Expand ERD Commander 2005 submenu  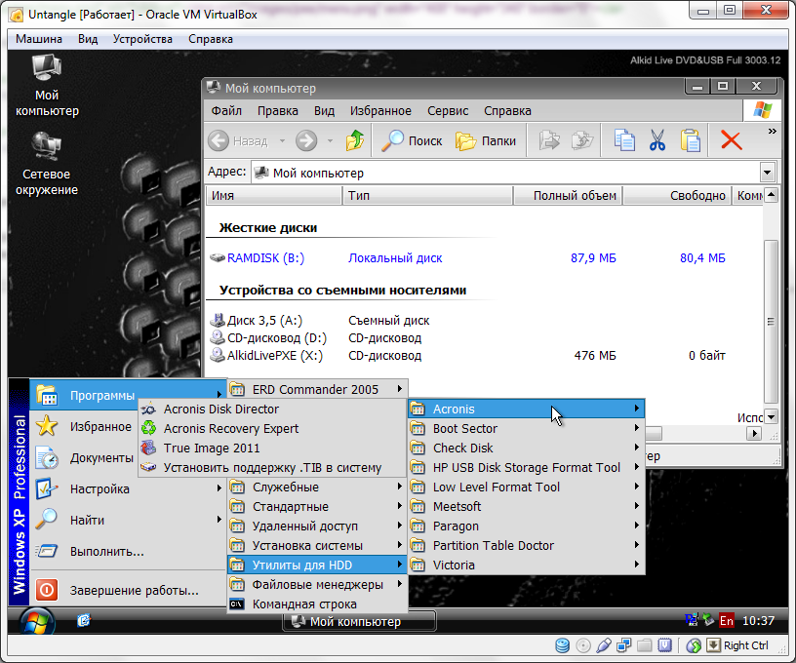[x=317, y=389]
